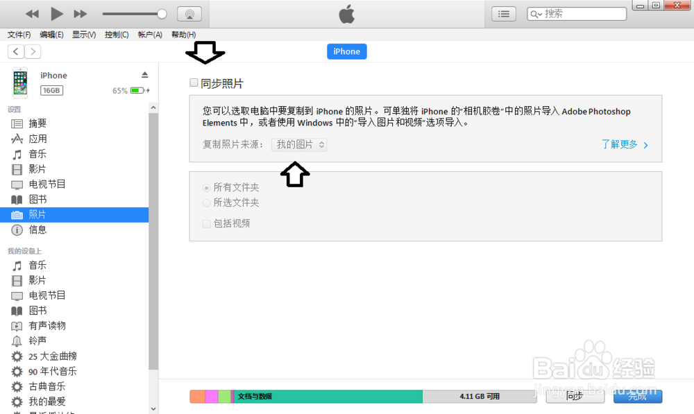
Task: Open 应用 in the settings sidebar
Action: click(74, 139)
